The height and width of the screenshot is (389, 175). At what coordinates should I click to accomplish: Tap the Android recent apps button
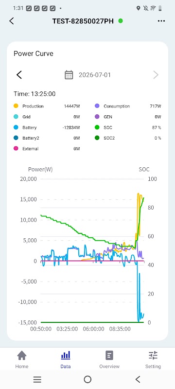click(37, 379)
